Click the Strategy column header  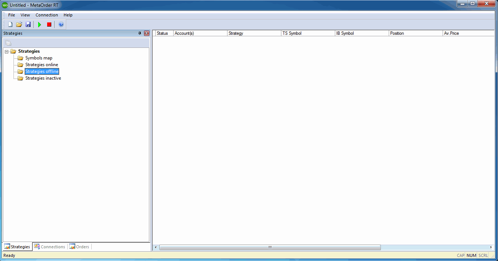(254, 33)
